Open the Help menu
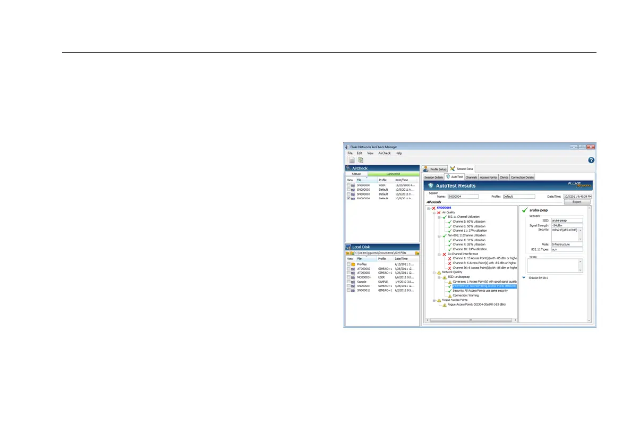Viewport: 631px width, 440px height. [398, 154]
